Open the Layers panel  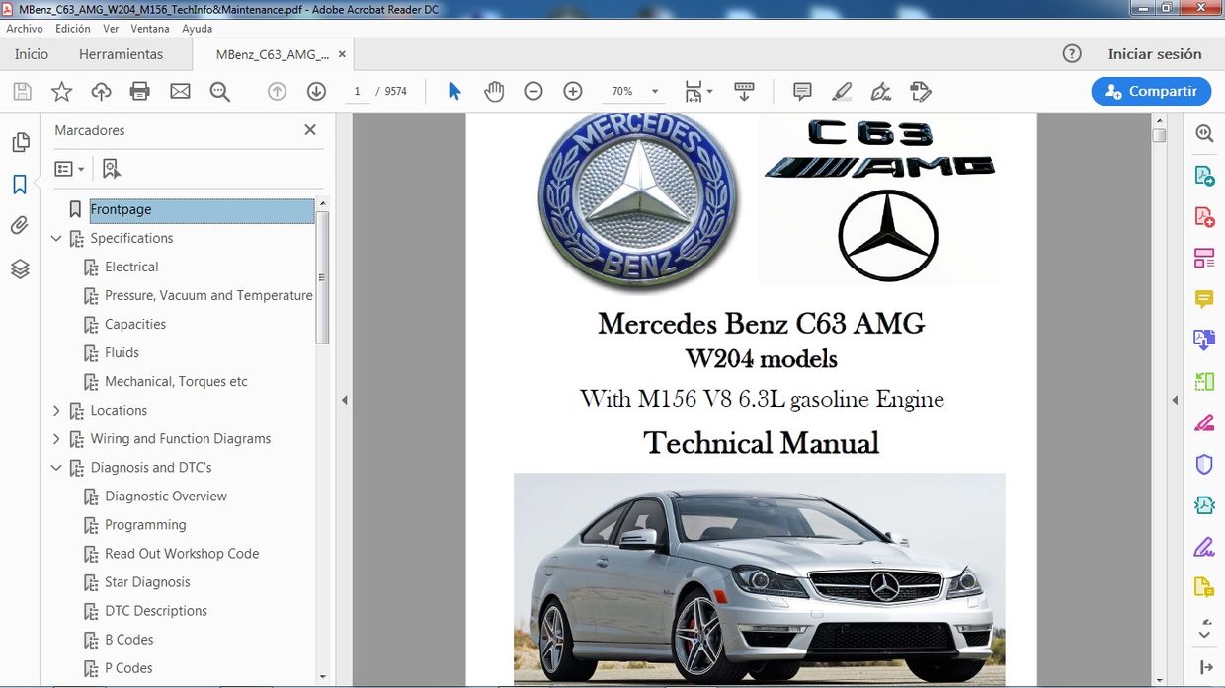coord(20,268)
